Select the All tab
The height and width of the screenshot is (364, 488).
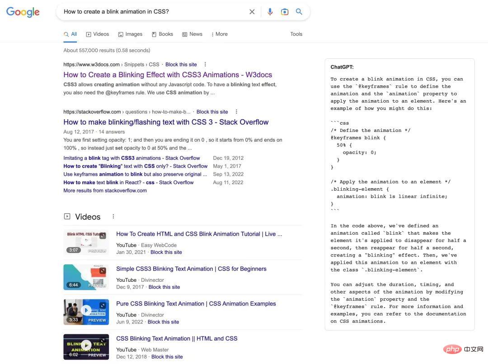click(x=70, y=34)
